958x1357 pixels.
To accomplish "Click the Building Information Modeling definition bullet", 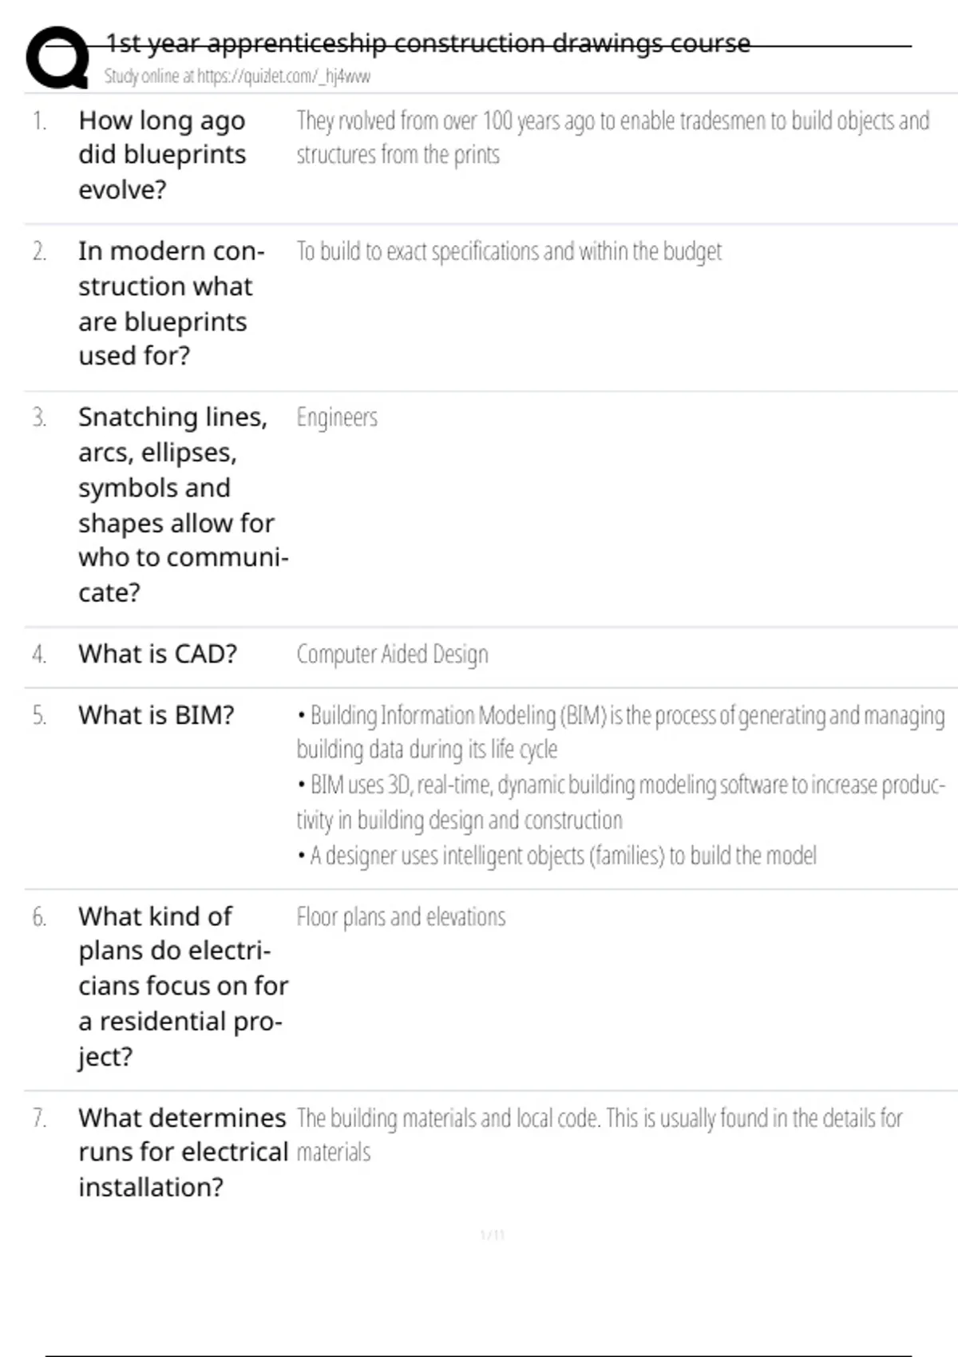I will click(x=620, y=732).
